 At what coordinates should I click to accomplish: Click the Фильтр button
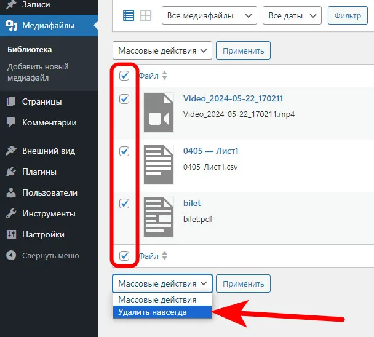348,16
